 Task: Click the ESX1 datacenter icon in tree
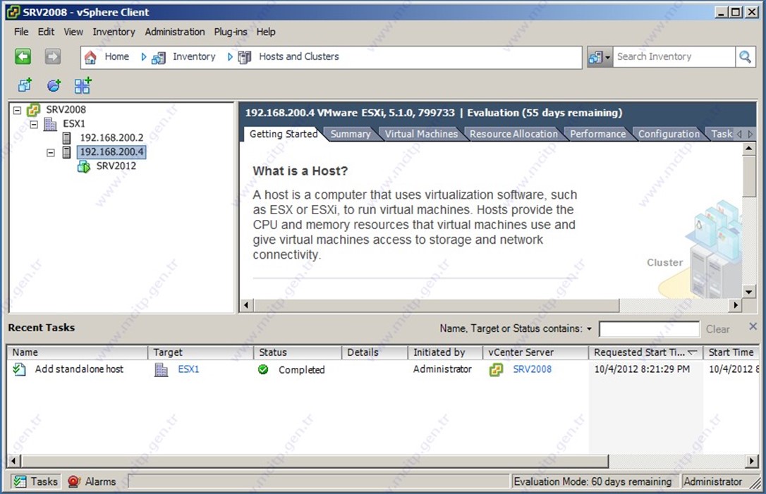coord(50,124)
